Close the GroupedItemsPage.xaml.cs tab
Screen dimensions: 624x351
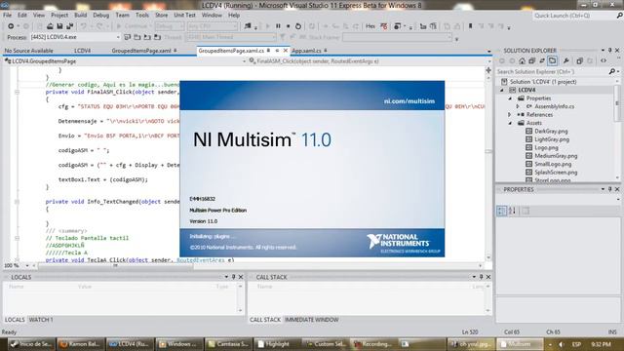tap(286, 51)
